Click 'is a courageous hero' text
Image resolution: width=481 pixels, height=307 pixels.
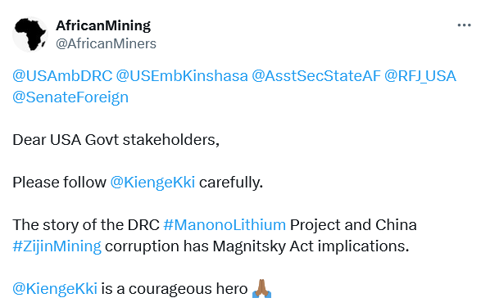pyautogui.click(x=175, y=289)
